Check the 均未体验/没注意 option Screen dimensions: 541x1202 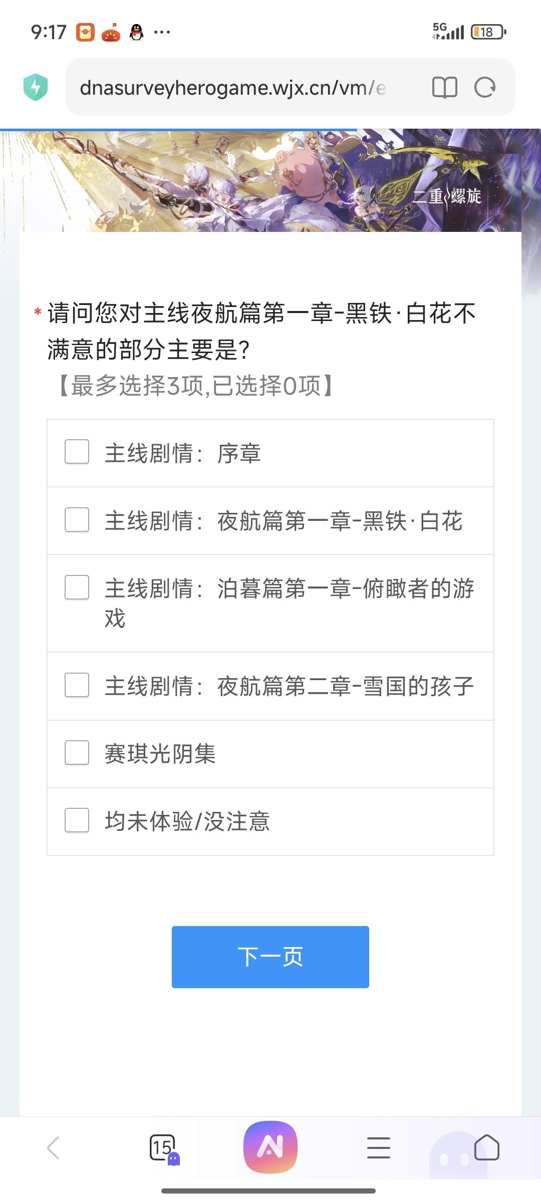[77, 820]
